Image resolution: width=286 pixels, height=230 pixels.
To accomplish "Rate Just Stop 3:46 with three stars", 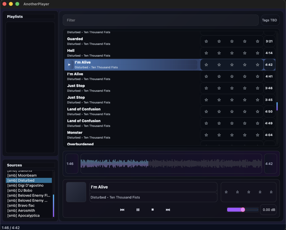I will coord(232,88).
